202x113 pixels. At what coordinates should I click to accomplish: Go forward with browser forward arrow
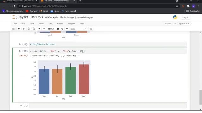(x=9, y=6)
